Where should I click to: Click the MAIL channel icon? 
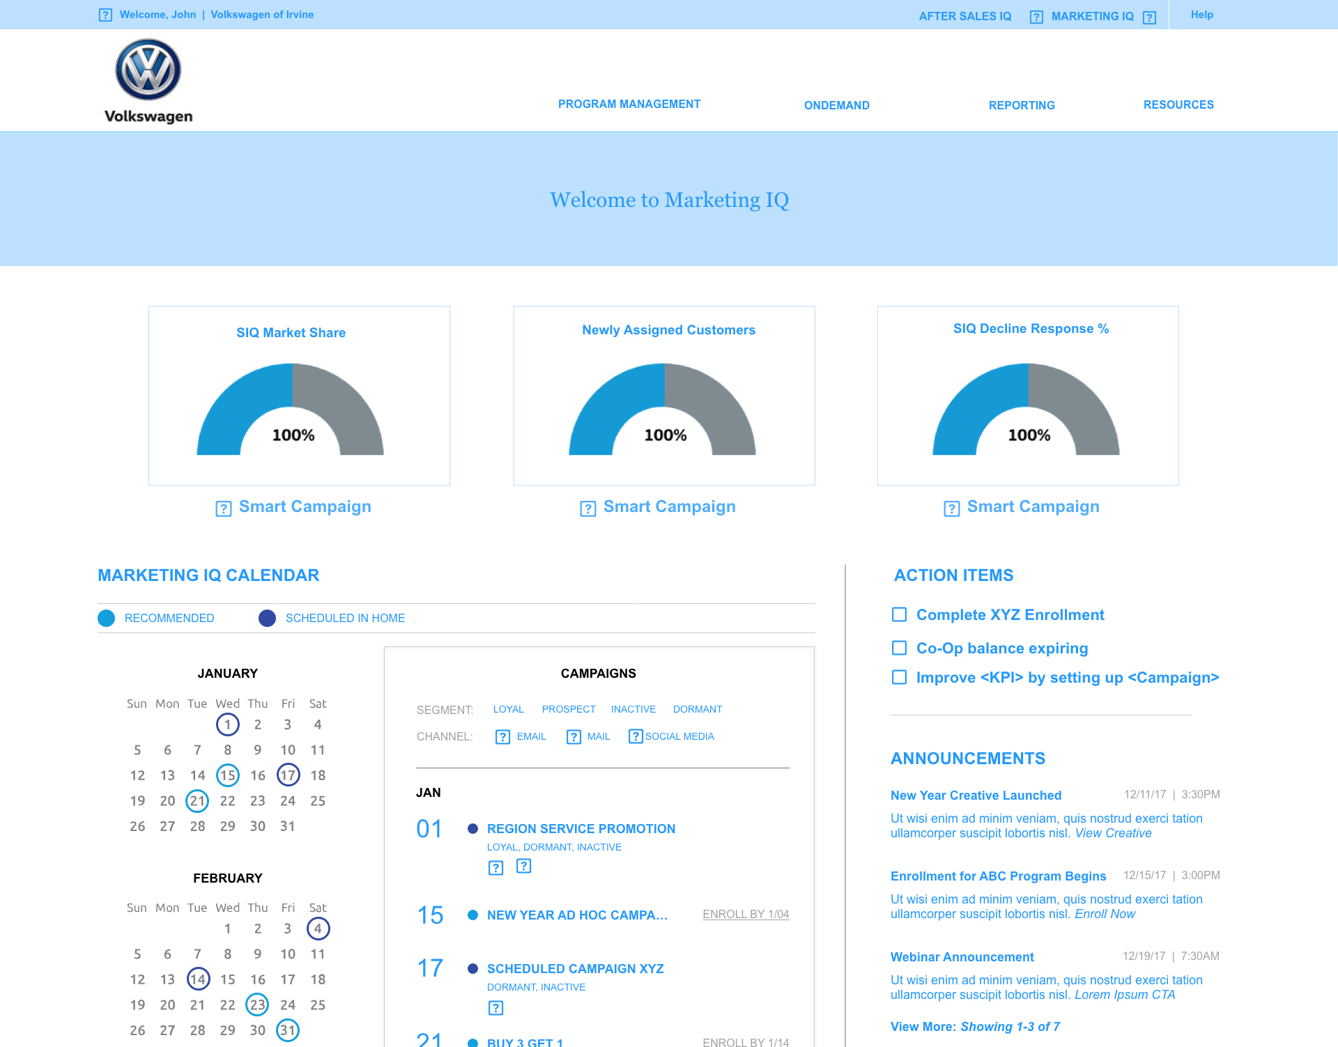coord(574,737)
